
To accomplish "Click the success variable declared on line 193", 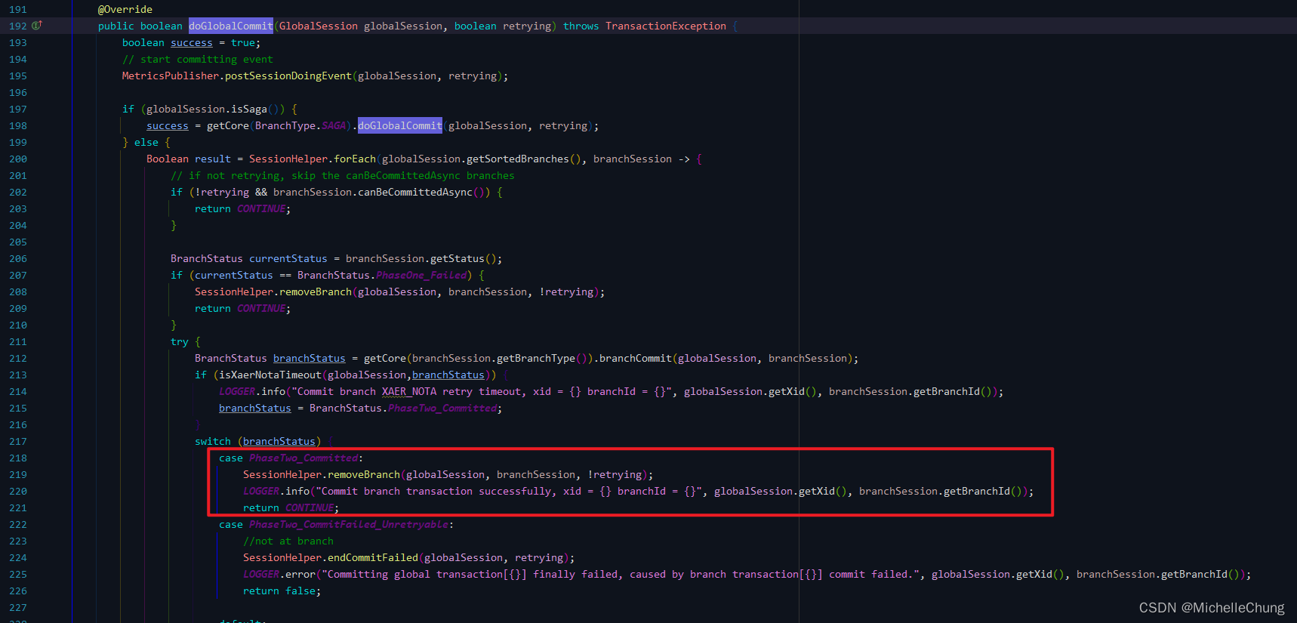I will [192, 42].
